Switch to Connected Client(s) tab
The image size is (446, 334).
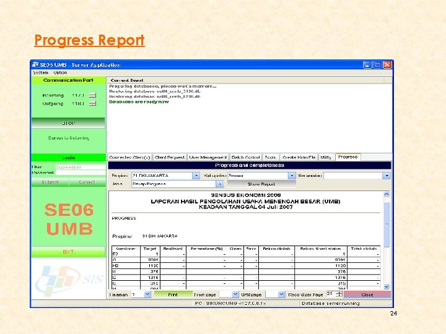pos(129,157)
